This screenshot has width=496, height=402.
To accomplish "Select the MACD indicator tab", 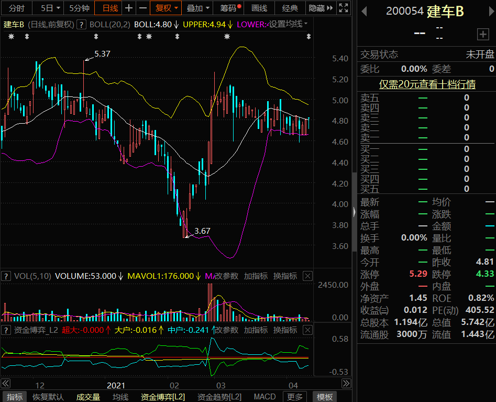I will point(264,397).
